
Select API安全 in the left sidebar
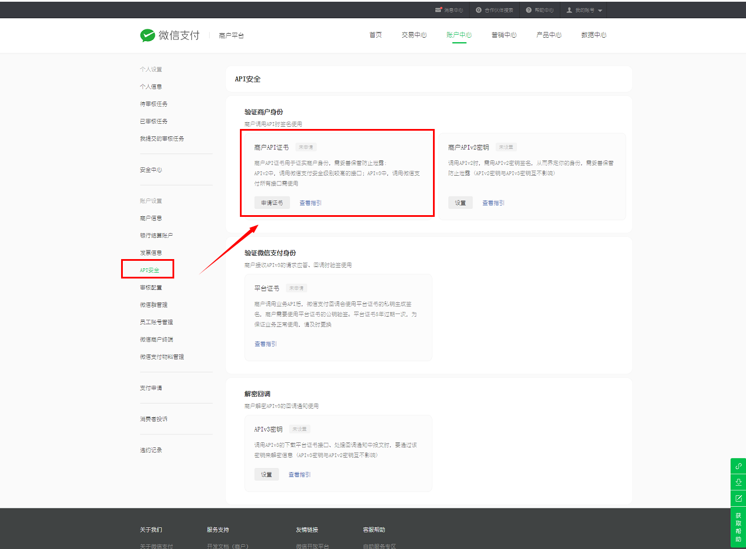point(150,270)
